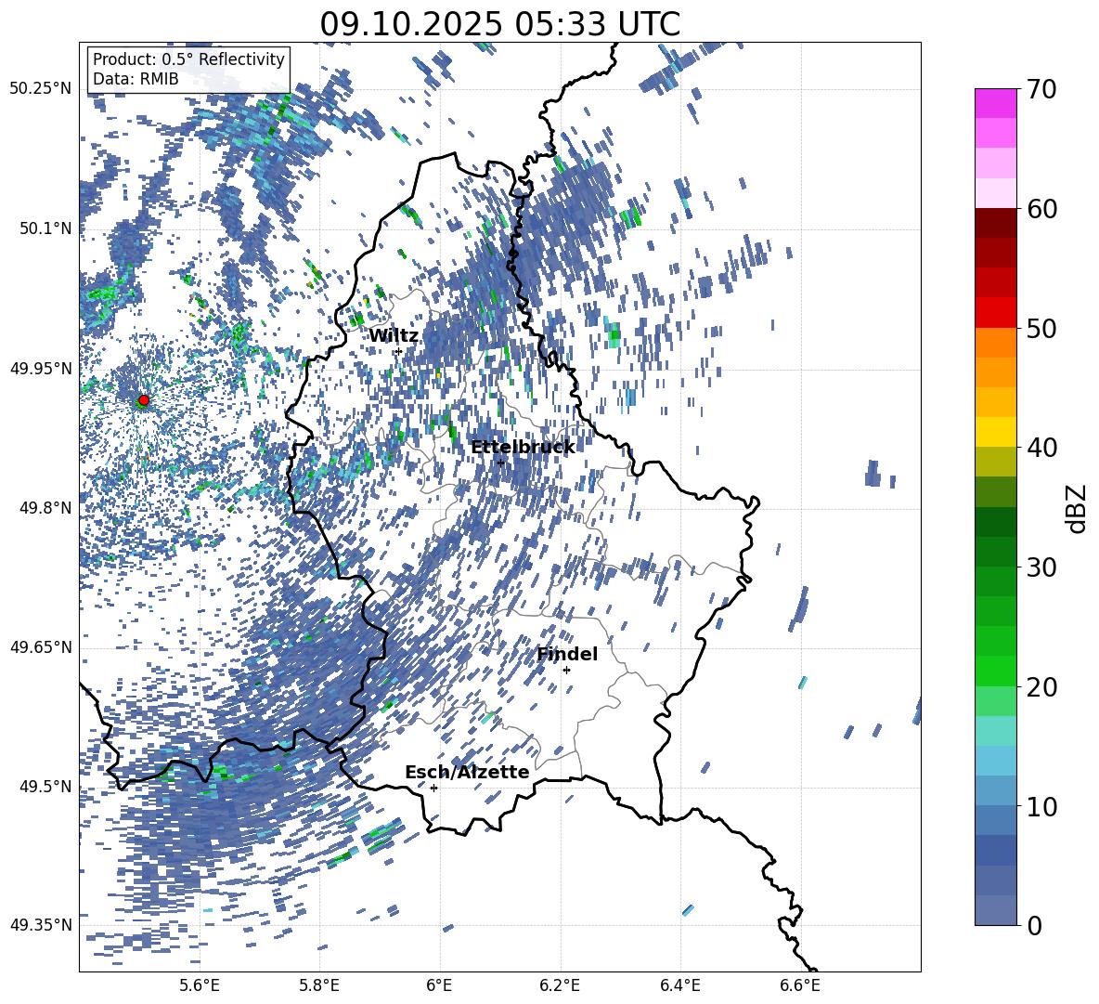
Task: Click the 50.1°N latitude label
Action: [x=45, y=228]
